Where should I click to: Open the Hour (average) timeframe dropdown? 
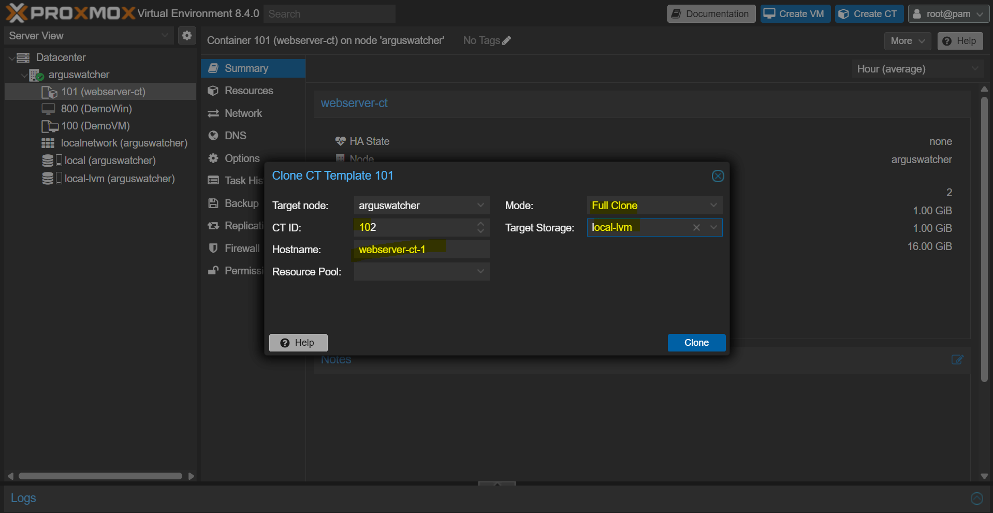(x=917, y=69)
